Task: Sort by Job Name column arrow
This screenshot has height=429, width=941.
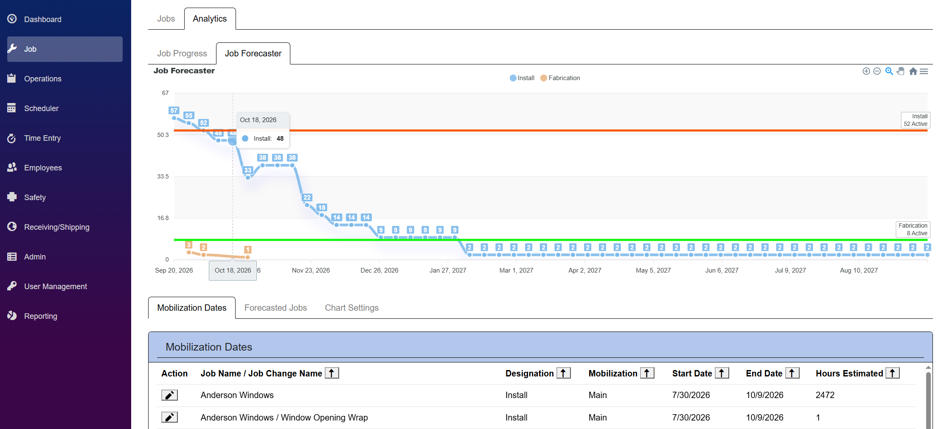Action: [332, 373]
